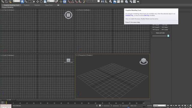The image size is (192, 108).
Task: Click the object name input field
Action: coord(159,36)
